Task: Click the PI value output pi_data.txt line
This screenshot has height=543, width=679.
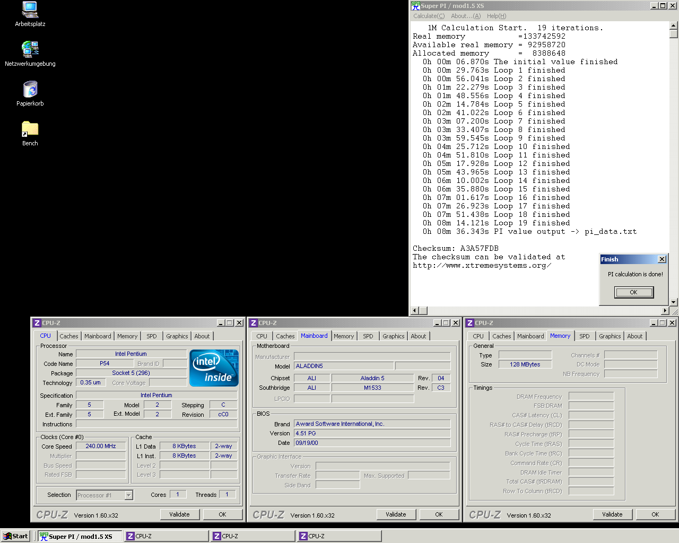Action: click(529, 231)
